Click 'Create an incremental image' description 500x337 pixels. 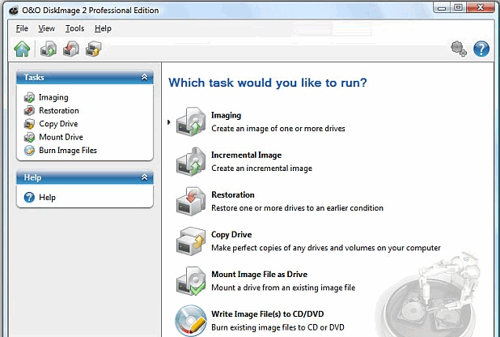[262, 168]
